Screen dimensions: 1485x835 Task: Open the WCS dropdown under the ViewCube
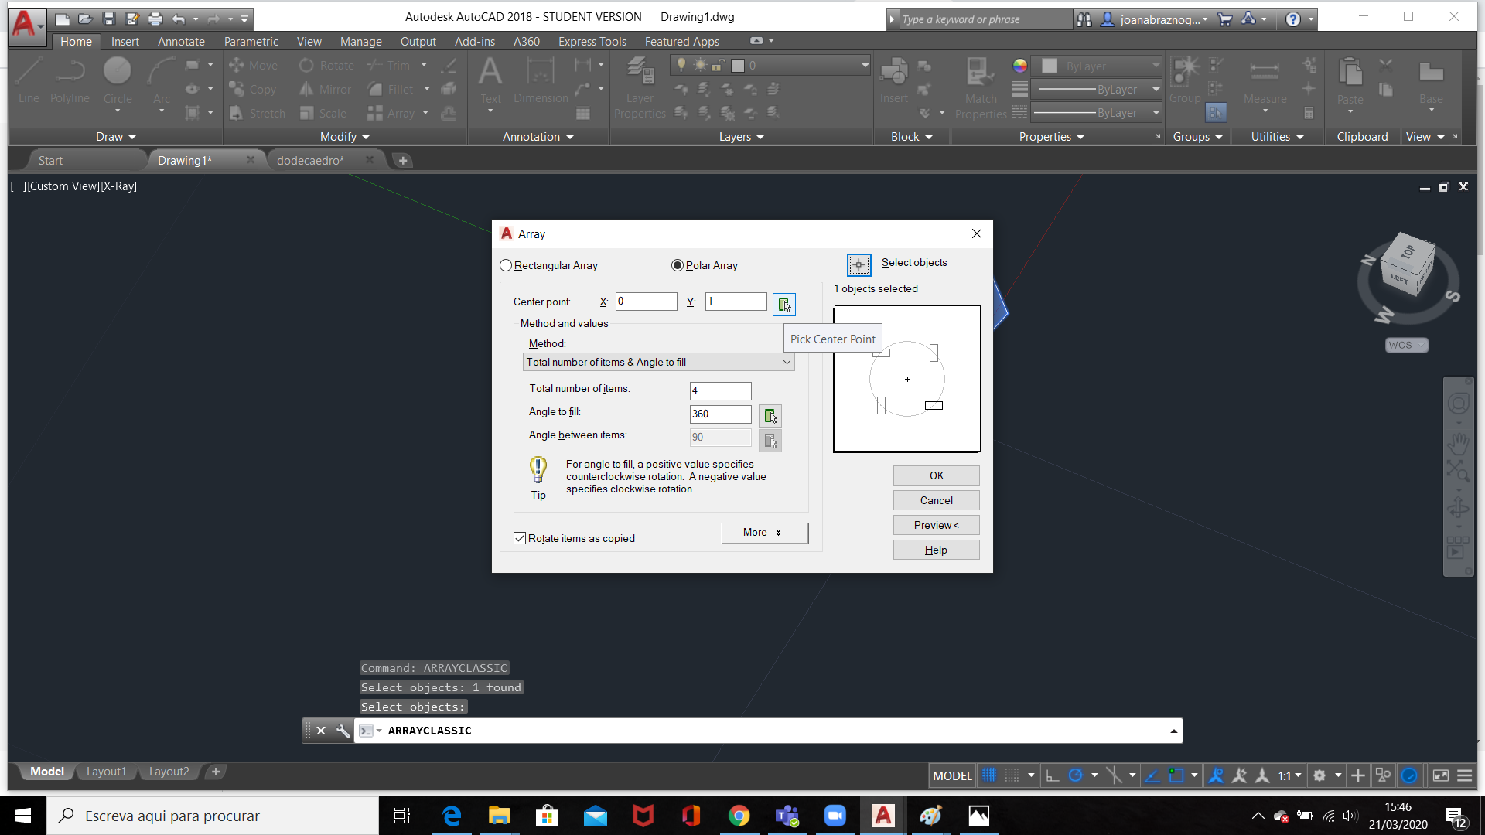pos(1407,345)
